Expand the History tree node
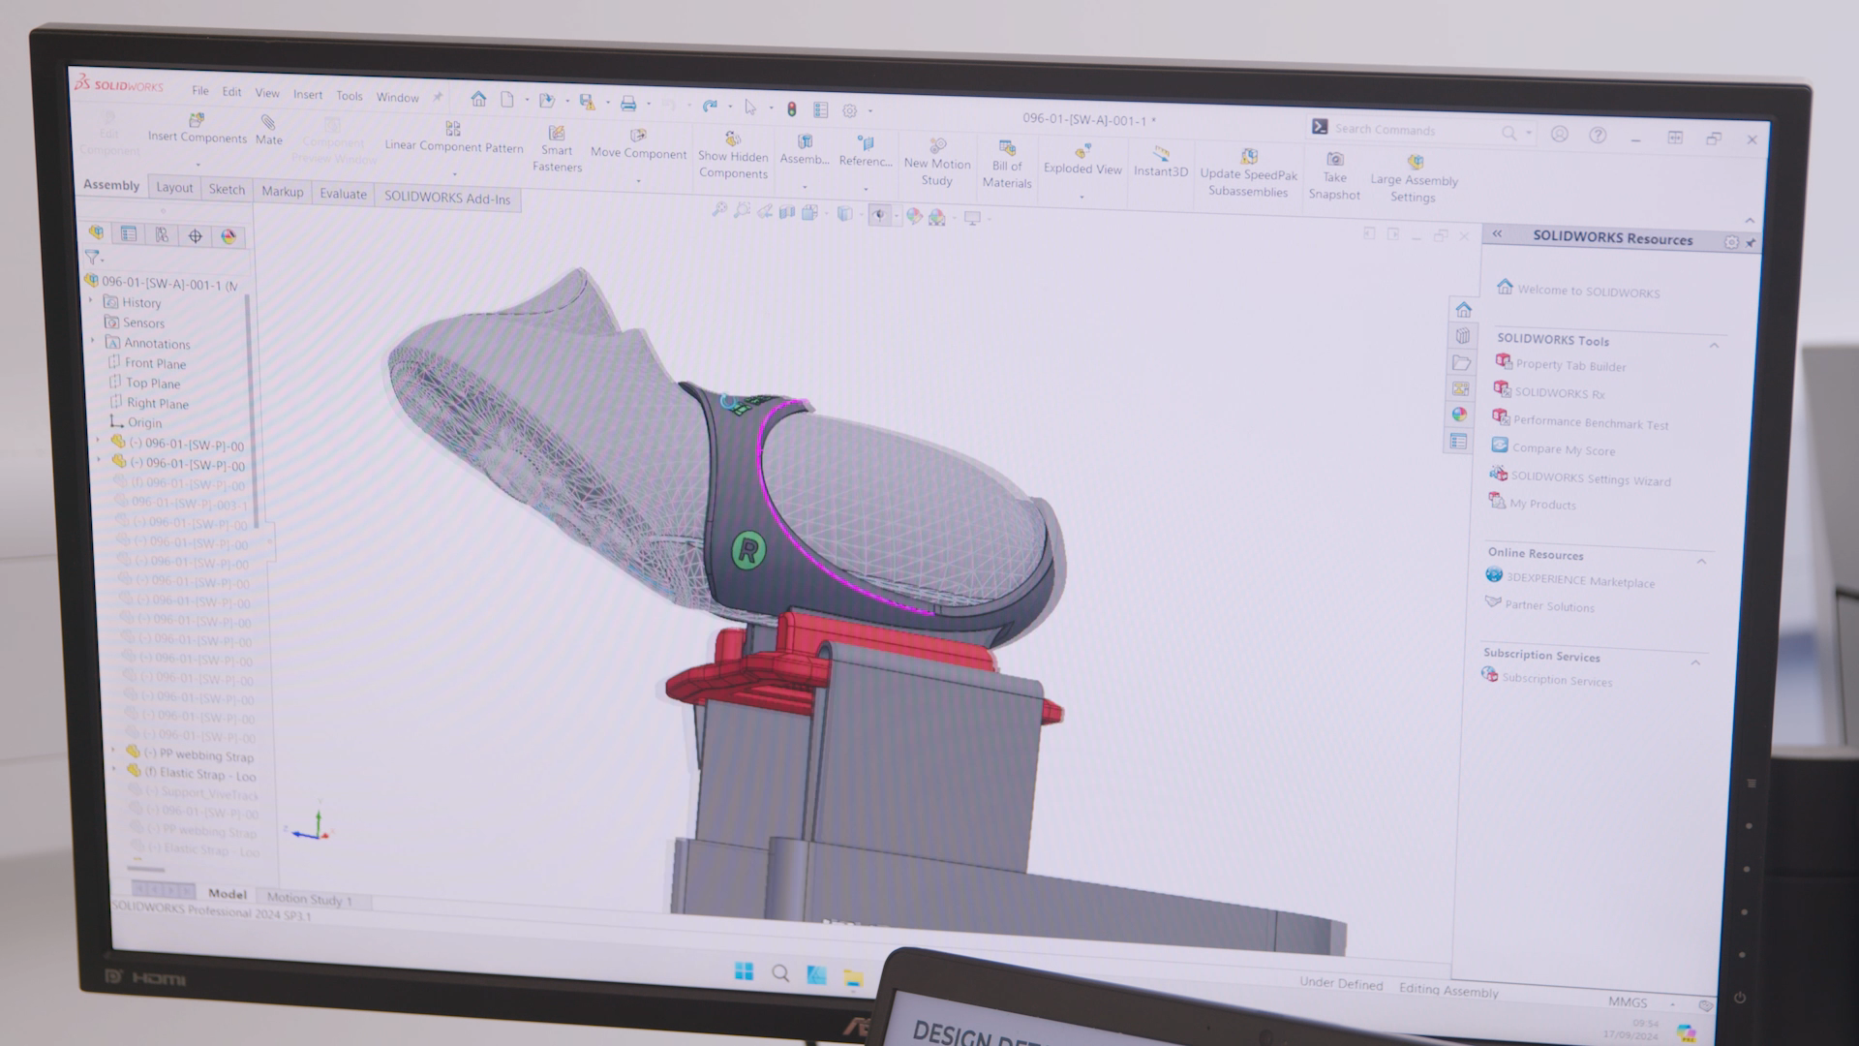The image size is (1859, 1046). 92,301
